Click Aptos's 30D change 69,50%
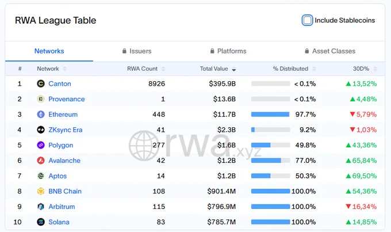 (x=361, y=176)
